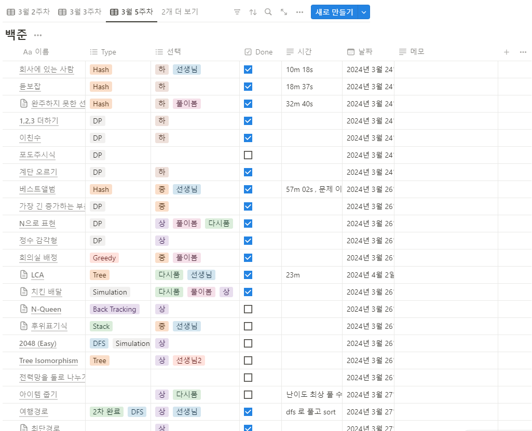Open the Tree Isomorphism page link
Screen dimensions: 532x431
tap(48, 360)
